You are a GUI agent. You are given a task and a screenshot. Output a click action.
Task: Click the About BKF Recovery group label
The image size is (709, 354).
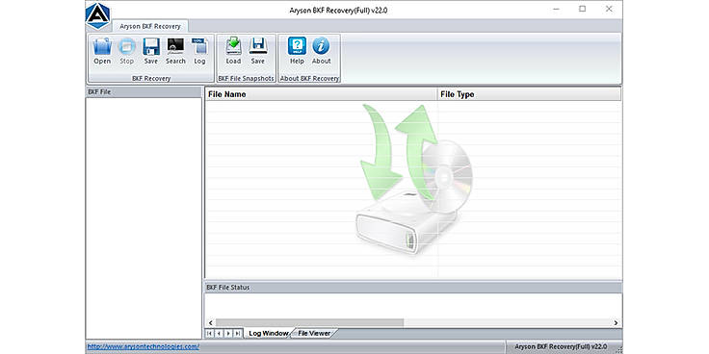(309, 78)
